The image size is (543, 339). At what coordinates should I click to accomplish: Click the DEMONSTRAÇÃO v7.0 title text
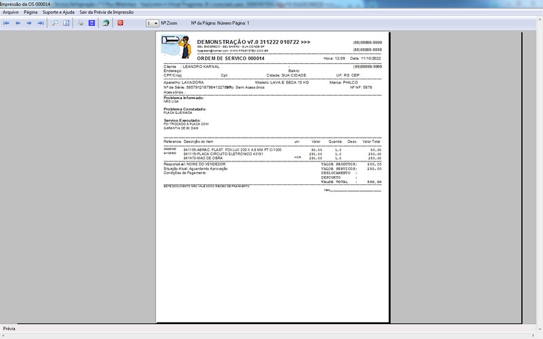coord(253,42)
